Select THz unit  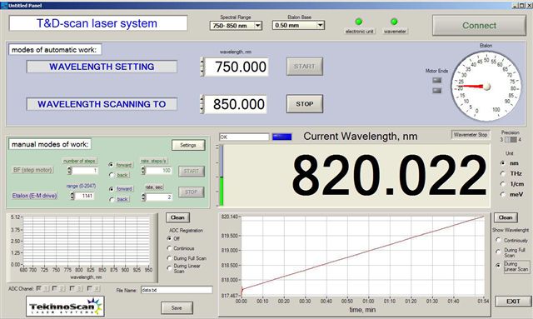coord(503,173)
